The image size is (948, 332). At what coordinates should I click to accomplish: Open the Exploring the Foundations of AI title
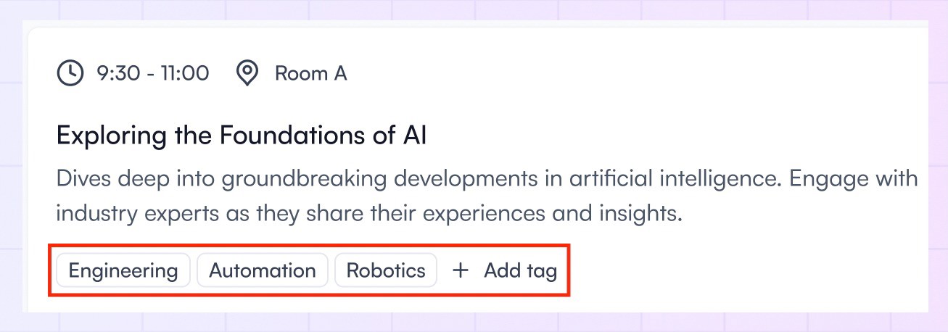(242, 136)
